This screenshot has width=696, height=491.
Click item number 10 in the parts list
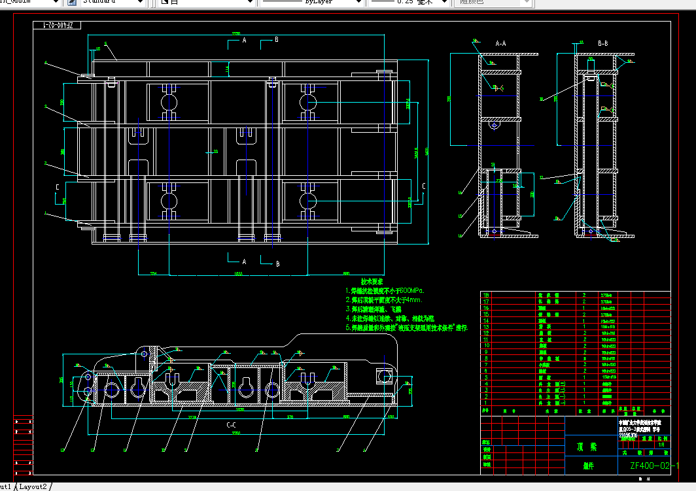(x=487, y=345)
